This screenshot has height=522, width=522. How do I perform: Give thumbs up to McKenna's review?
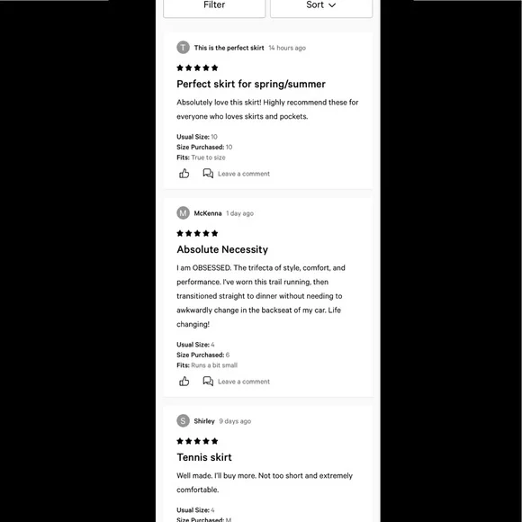(x=184, y=382)
